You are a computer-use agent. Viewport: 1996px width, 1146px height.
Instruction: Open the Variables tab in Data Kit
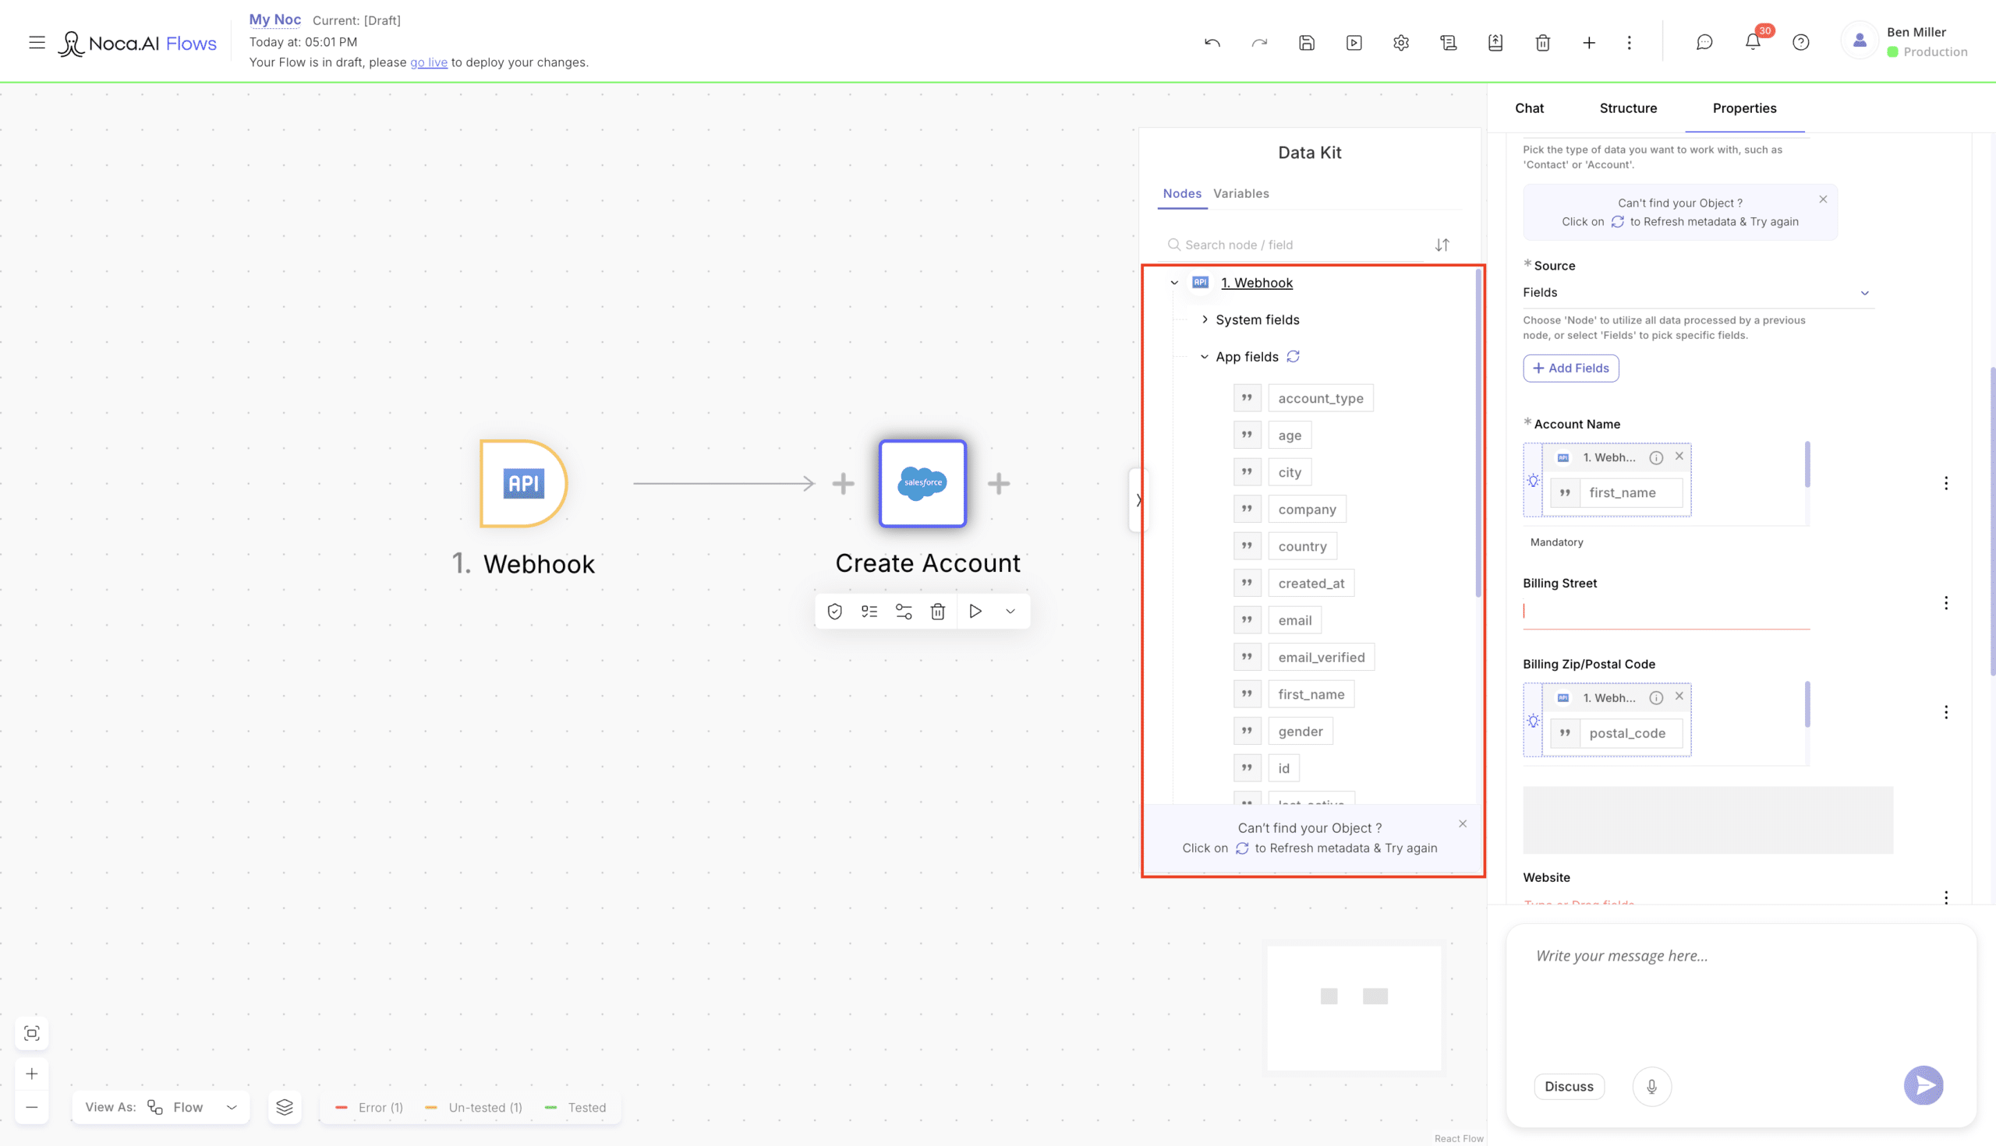click(1240, 194)
